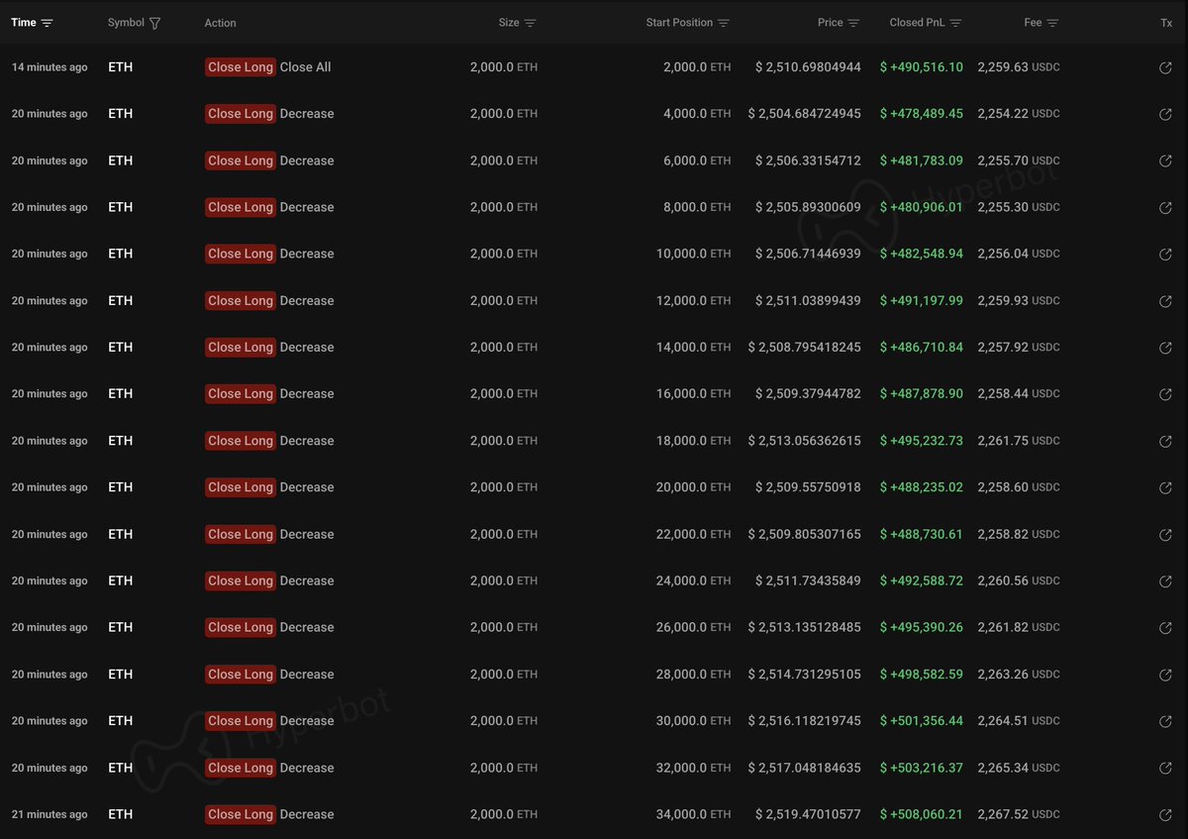This screenshot has width=1188, height=839.
Task: Open transaction link for $480,906.01 PnL row
Action: tap(1165, 208)
